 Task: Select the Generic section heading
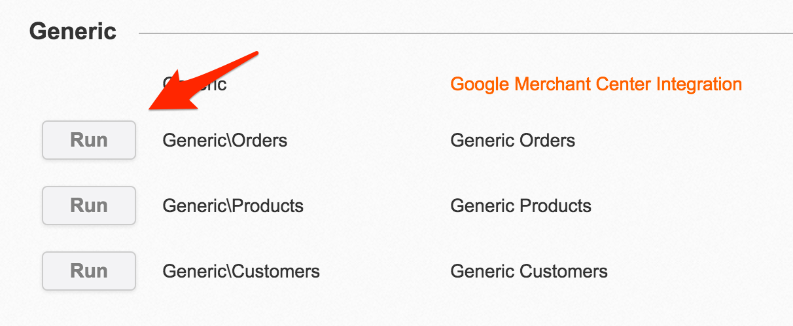click(73, 31)
